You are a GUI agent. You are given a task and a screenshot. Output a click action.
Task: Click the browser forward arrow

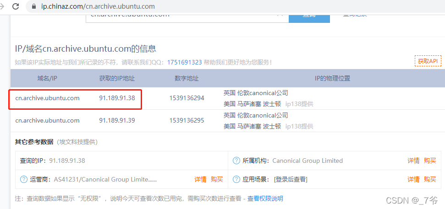coord(2,6)
